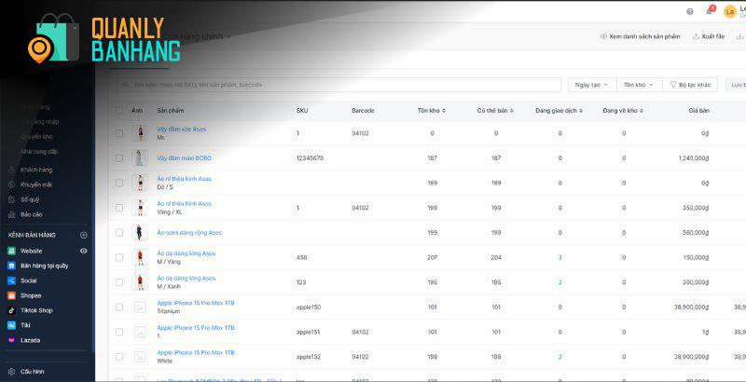
Task: Click the Váy đầm maxi BCBG thumbnail
Action: click(x=139, y=158)
